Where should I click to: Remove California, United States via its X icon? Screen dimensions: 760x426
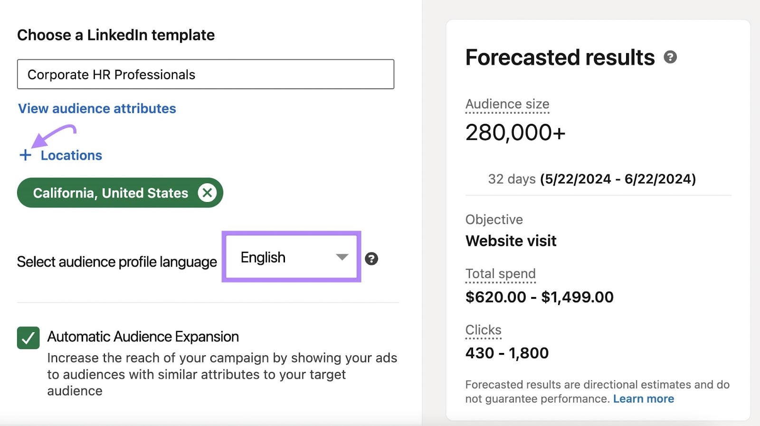click(x=208, y=193)
